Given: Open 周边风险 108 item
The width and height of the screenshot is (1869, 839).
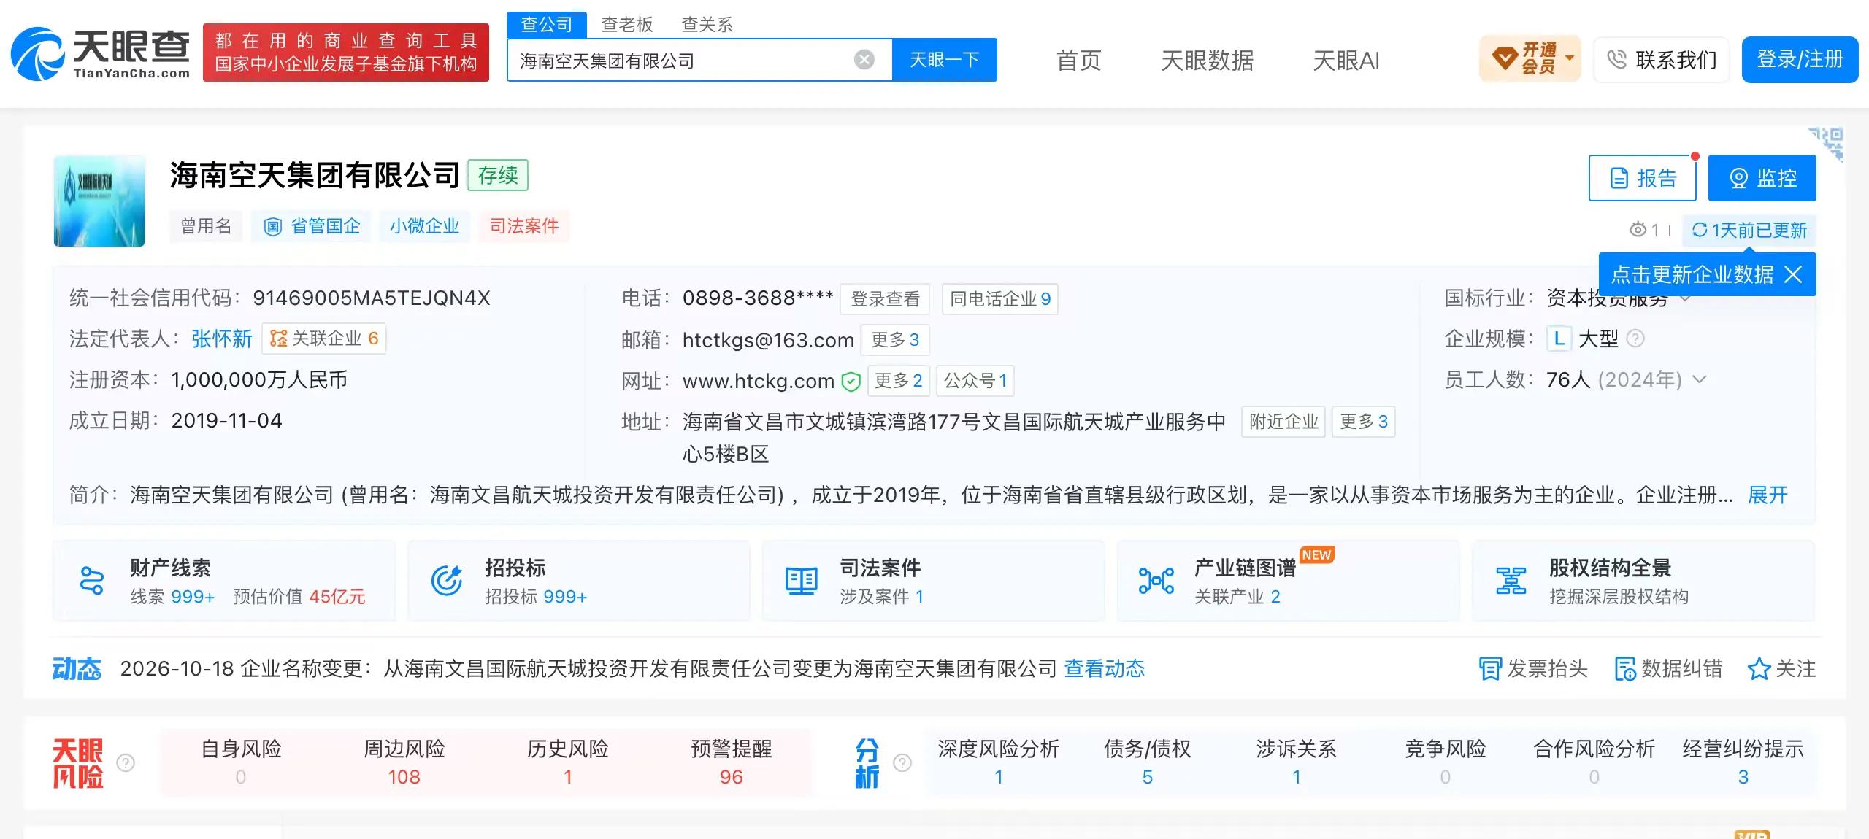Looking at the screenshot, I should click(404, 762).
